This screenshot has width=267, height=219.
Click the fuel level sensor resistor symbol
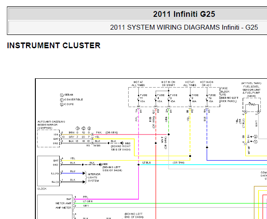pos(252,104)
